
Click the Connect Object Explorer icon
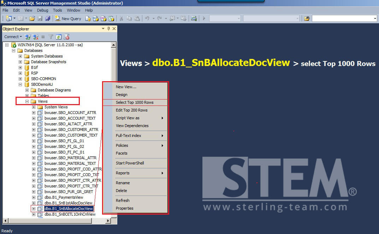[x=28, y=37]
